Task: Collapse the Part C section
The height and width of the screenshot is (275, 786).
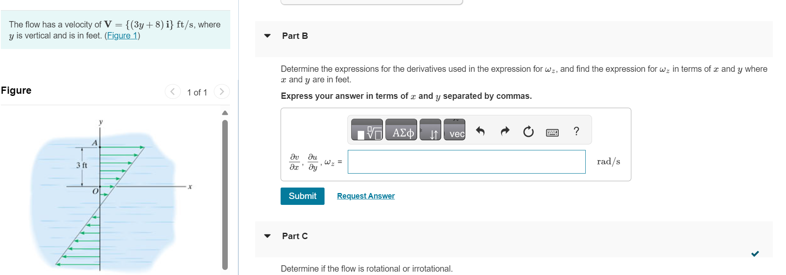Action: point(267,236)
